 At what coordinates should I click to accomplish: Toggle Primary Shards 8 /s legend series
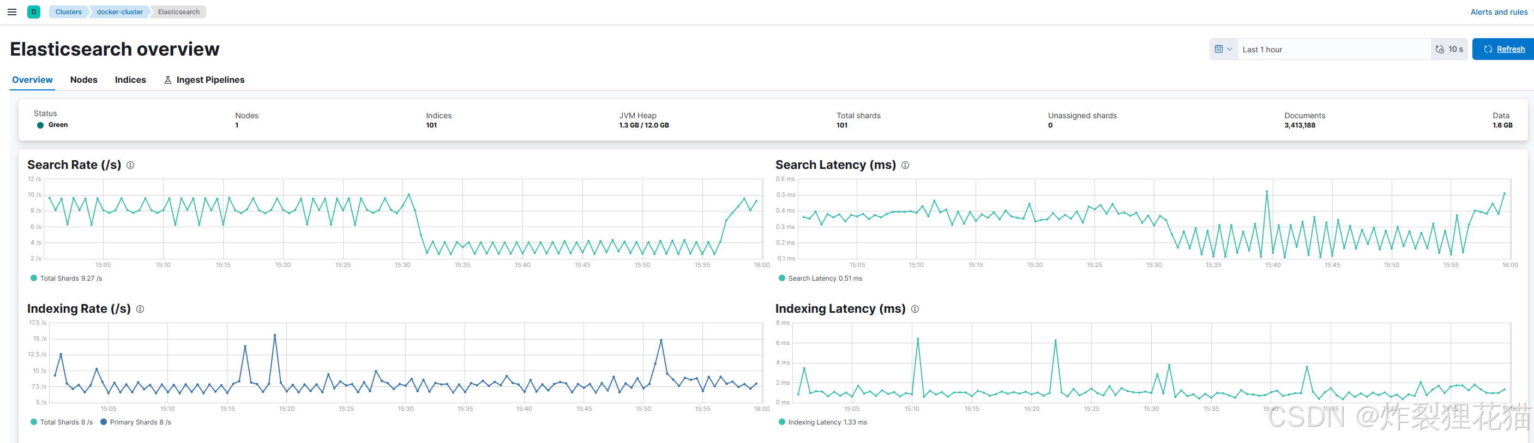tap(136, 422)
